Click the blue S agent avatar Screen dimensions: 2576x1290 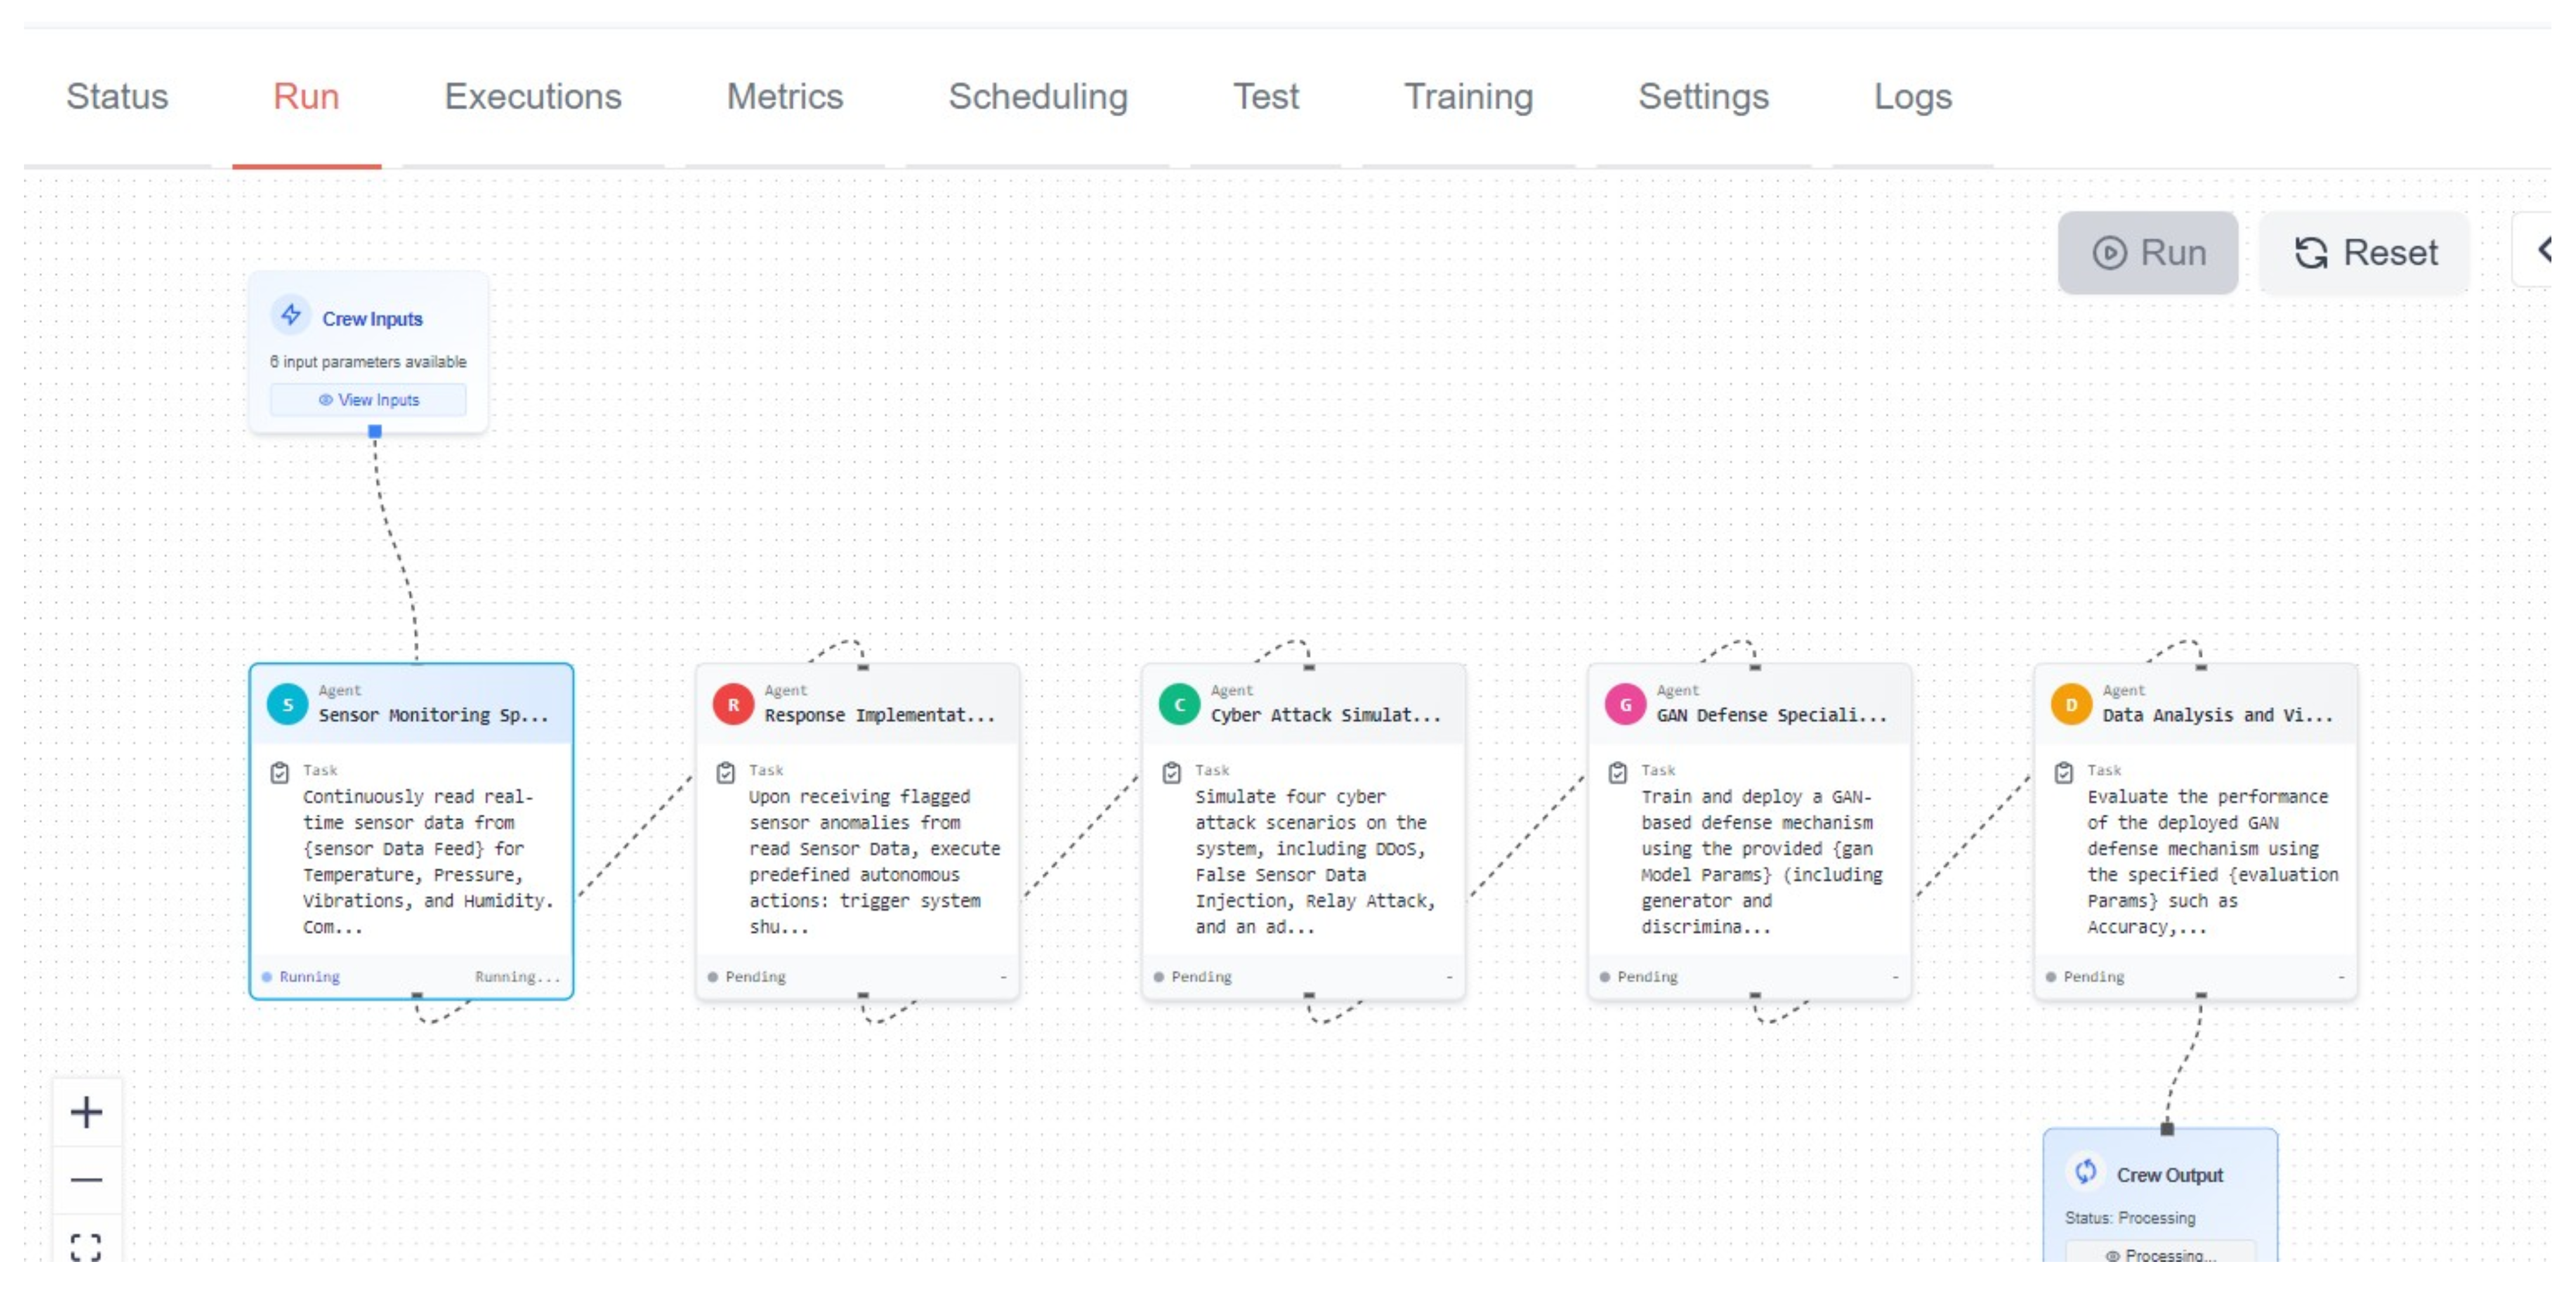(x=288, y=704)
